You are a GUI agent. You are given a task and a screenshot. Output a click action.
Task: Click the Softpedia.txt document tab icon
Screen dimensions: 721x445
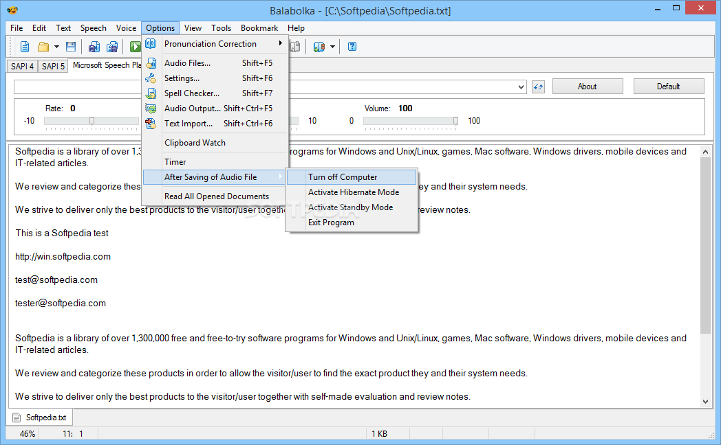click(x=17, y=418)
